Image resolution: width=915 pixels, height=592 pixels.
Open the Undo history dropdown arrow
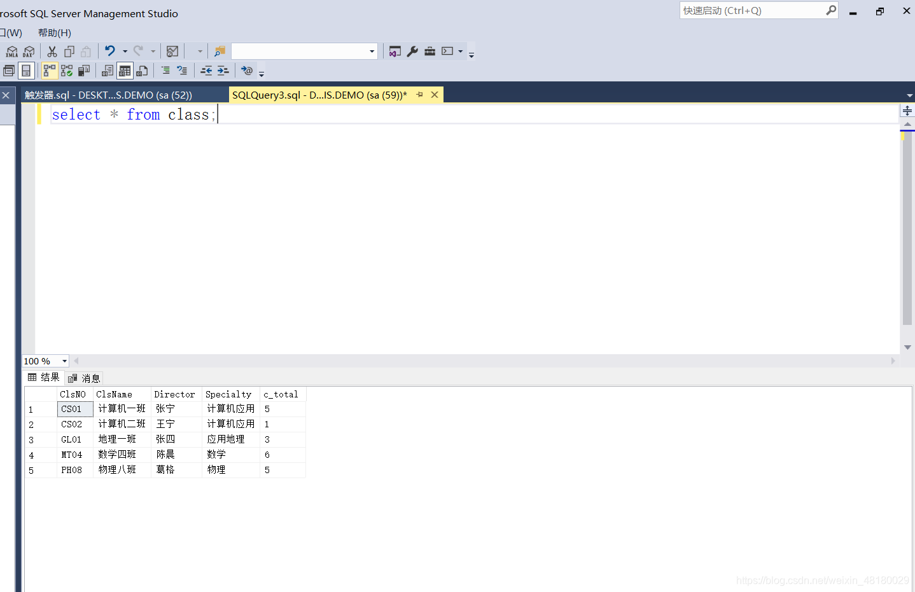point(125,52)
